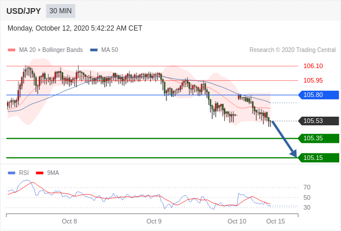Screen dimensions: 341x231
Task: Click the 105.35 green support tag
Action: (318, 138)
